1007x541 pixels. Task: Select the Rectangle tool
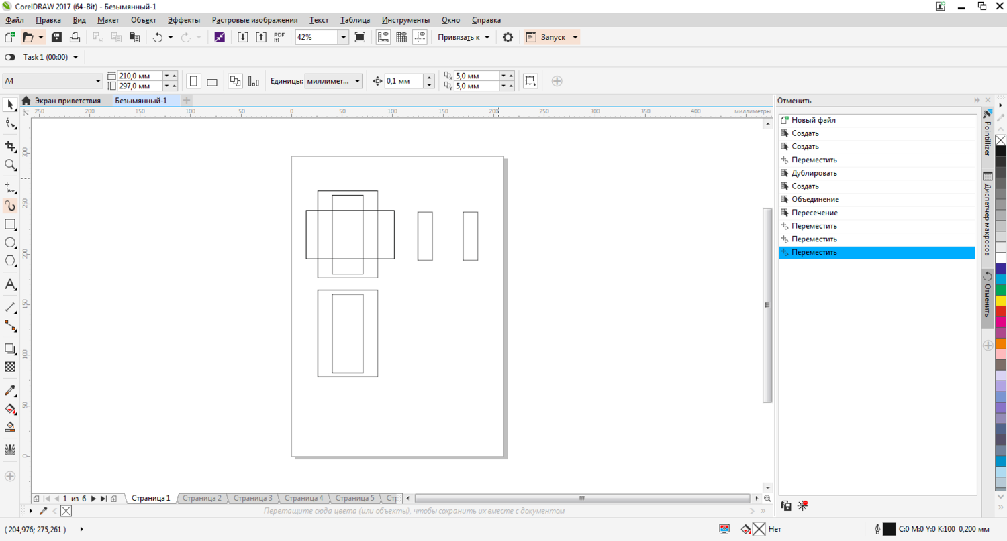click(10, 224)
